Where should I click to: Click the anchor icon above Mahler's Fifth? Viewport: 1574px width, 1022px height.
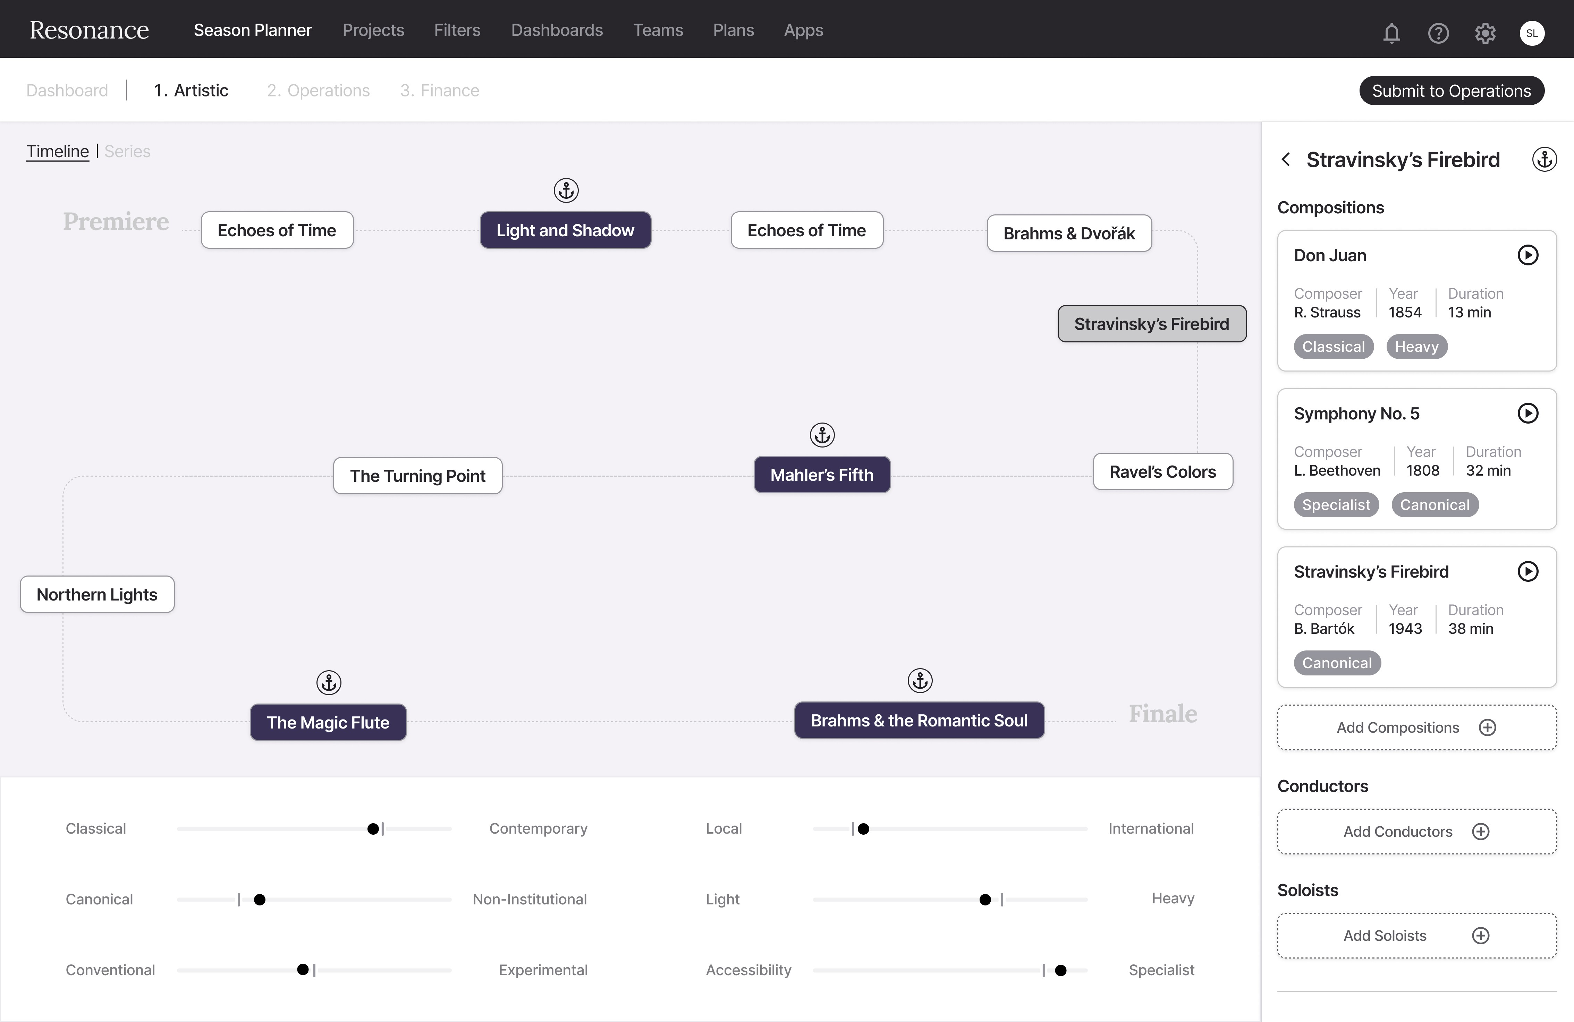click(822, 435)
